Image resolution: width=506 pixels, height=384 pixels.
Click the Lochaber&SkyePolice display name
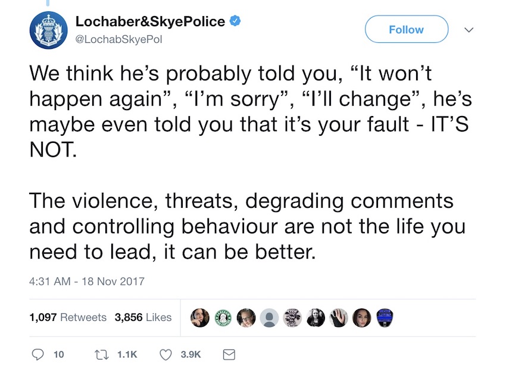(x=150, y=21)
